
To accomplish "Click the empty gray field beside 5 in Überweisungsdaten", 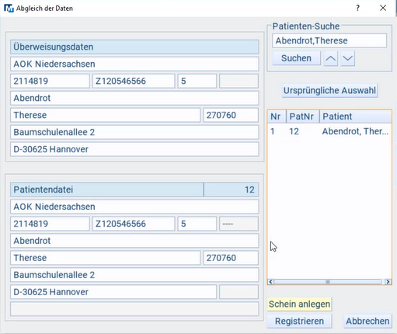I will click(x=239, y=81).
